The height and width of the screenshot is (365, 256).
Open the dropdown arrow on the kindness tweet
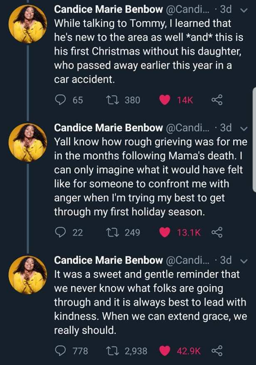coord(244,260)
